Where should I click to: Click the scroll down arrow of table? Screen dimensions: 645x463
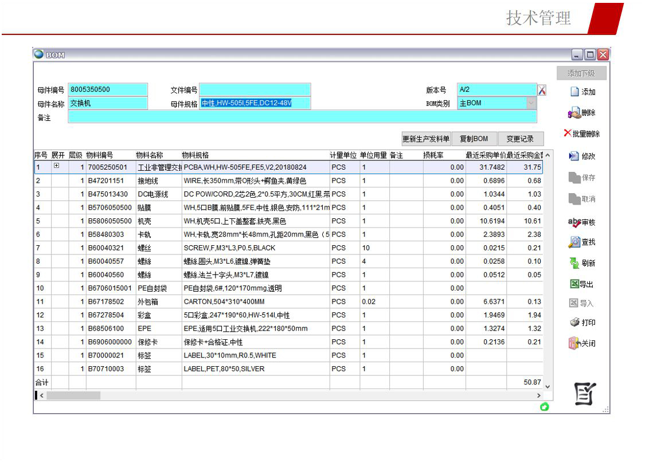[x=548, y=386]
